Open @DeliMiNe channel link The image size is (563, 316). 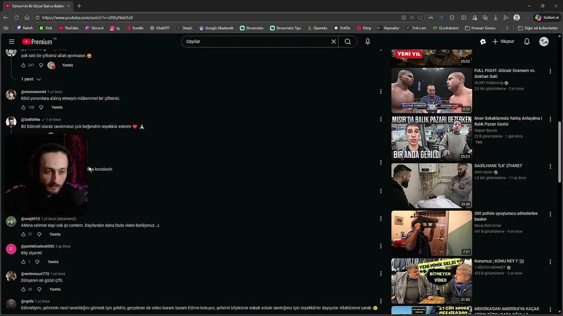coord(30,120)
